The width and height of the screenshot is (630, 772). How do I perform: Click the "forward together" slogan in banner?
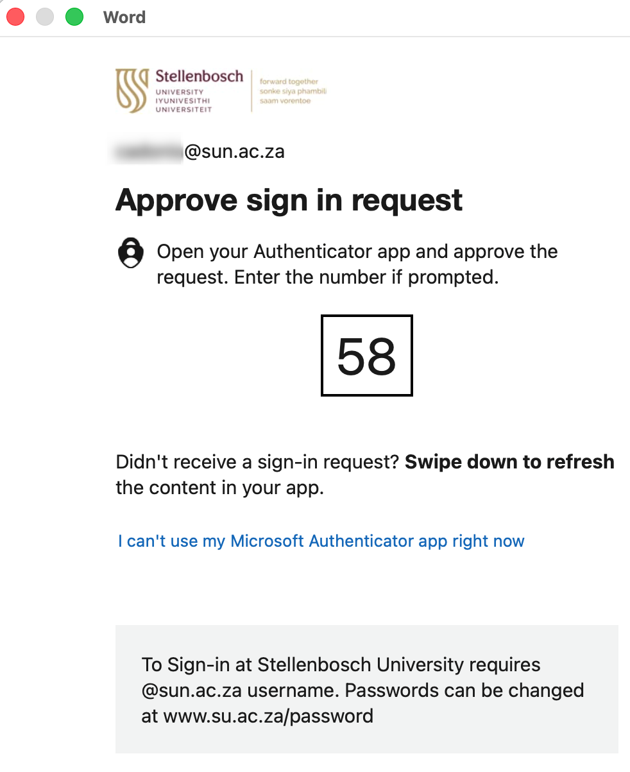(289, 81)
